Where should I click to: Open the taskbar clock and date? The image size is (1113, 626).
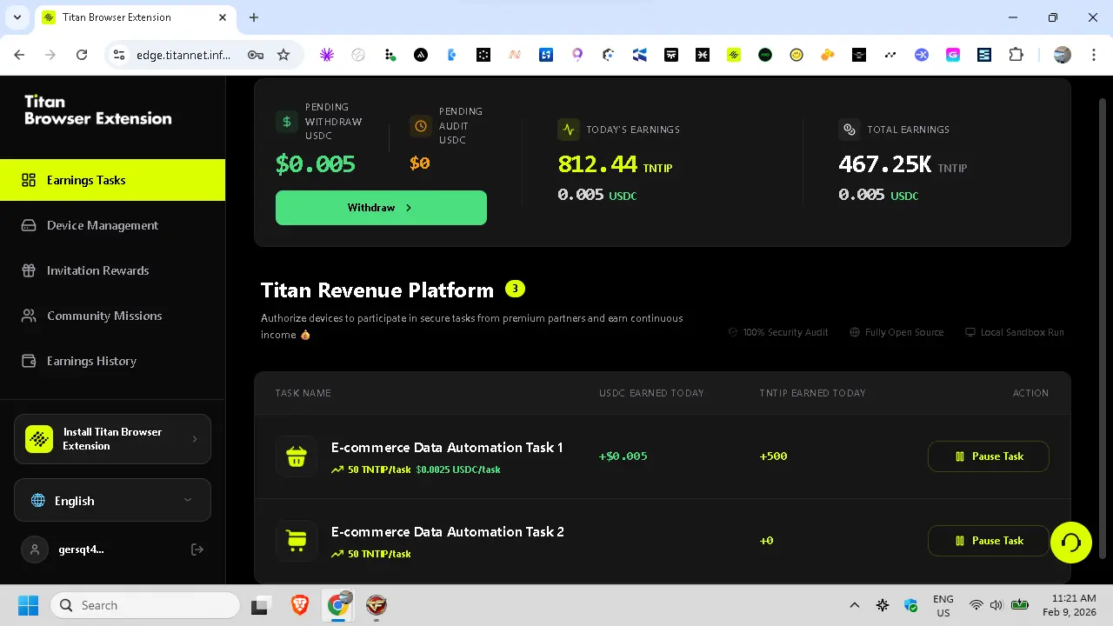pos(1070,605)
